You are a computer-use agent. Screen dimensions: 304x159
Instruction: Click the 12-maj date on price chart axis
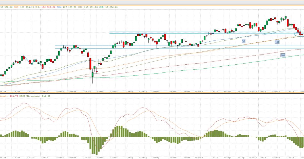pos(143,92)
